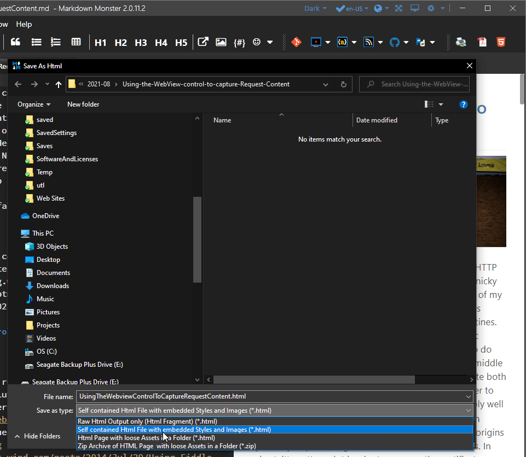The width and height of the screenshot is (526, 457).
Task: Select This PC in navigation pane
Action: click(x=43, y=233)
